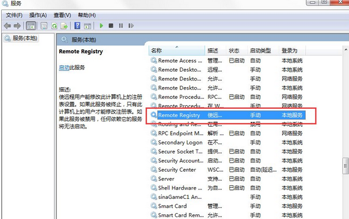Sort by the 启动类型 column header

click(263, 50)
